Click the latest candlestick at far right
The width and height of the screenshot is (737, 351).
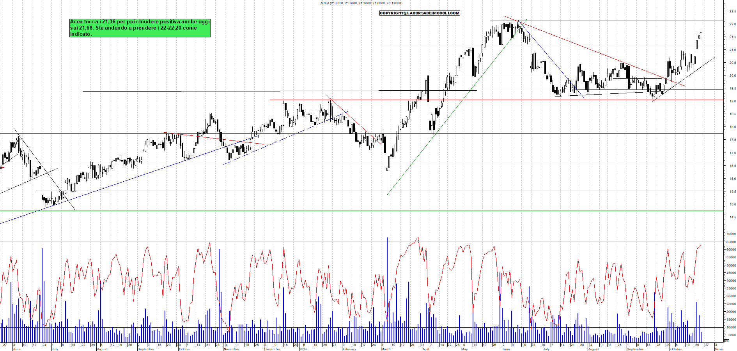coord(701,35)
